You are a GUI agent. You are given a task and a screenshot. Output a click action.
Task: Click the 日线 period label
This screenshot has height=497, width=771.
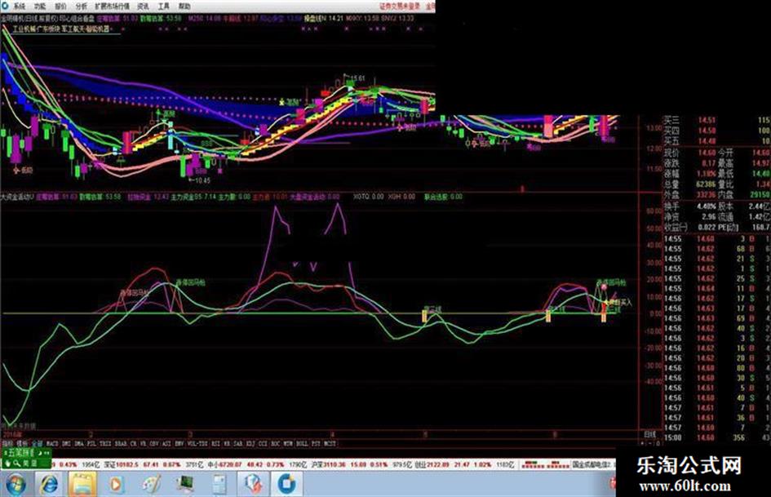point(650,435)
